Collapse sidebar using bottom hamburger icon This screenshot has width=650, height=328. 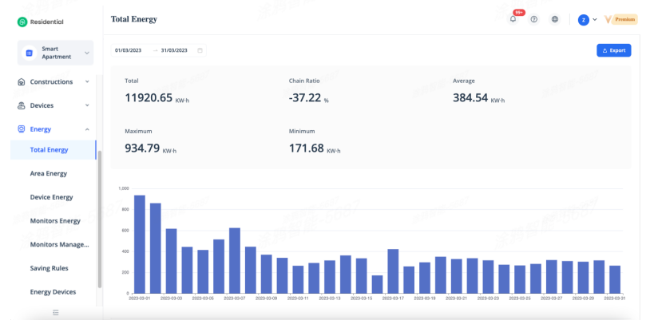55,312
